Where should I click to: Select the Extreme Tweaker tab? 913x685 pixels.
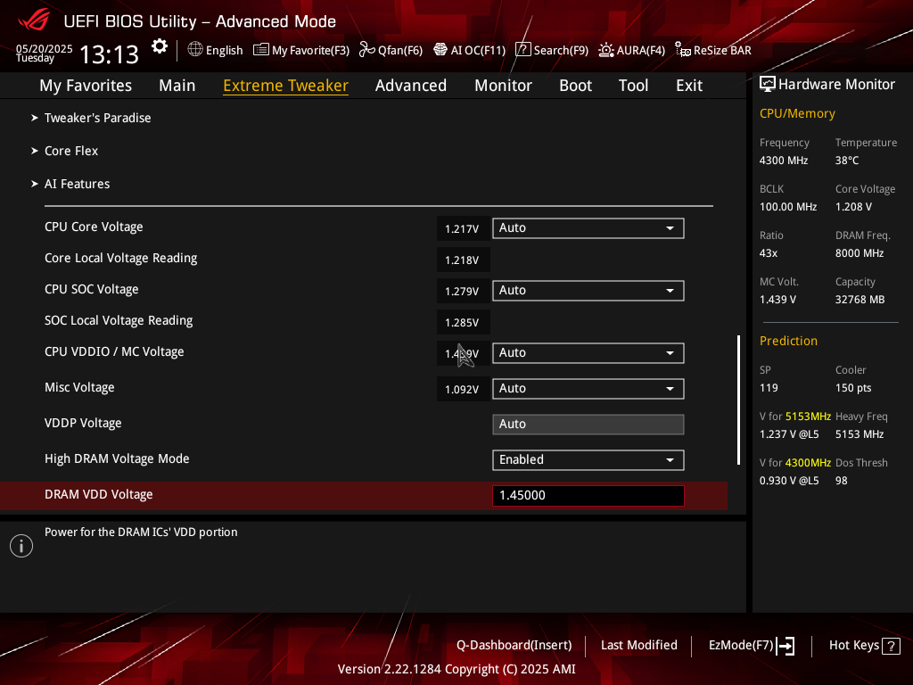(x=286, y=86)
